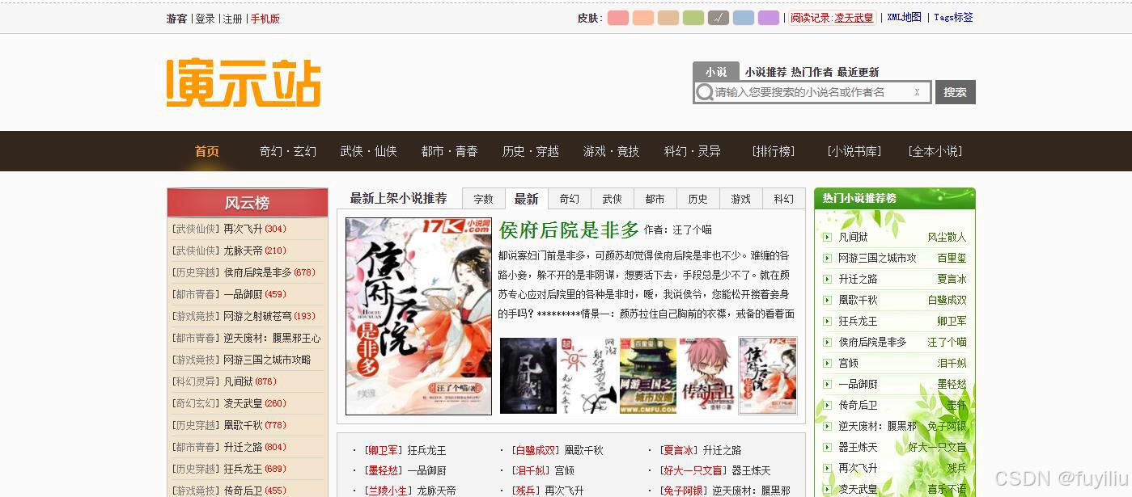
Task: Select the gray skin with the checkmark
Action: (718, 17)
